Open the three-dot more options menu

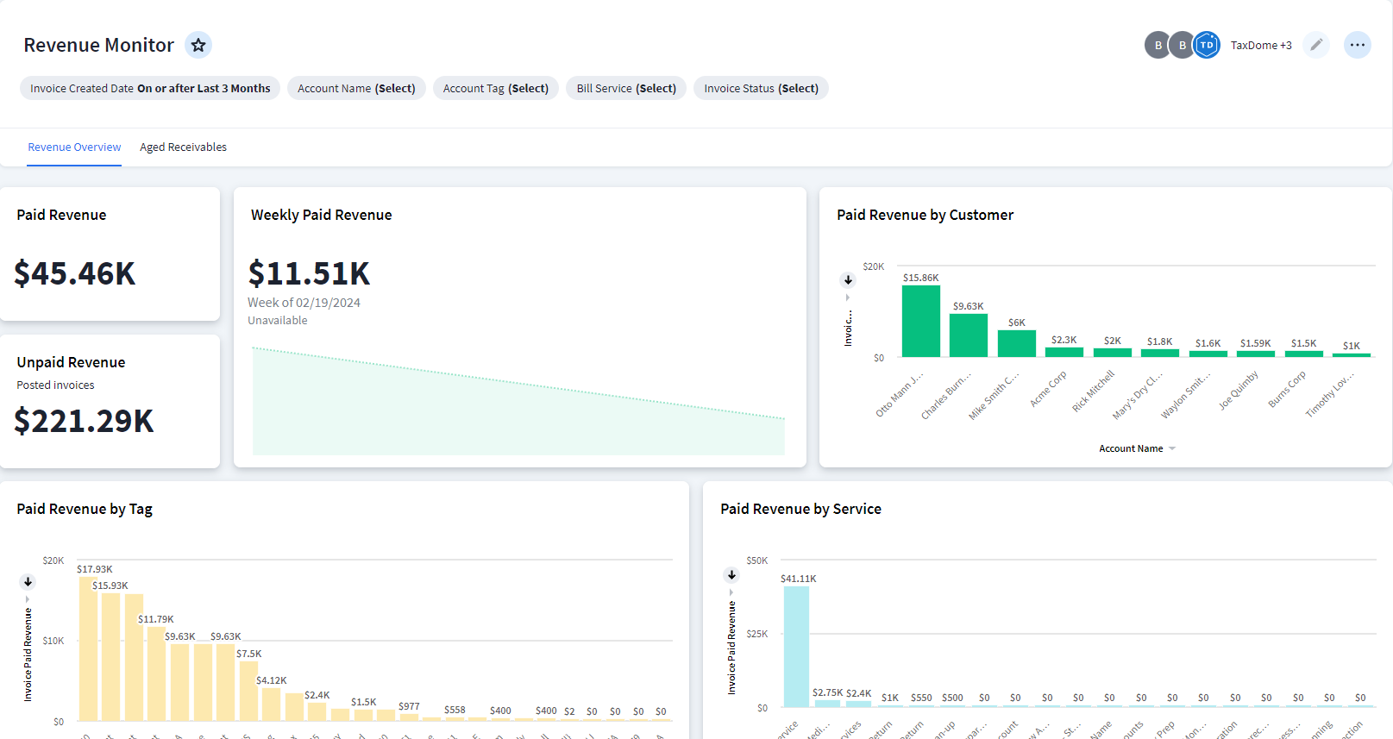[x=1357, y=45]
